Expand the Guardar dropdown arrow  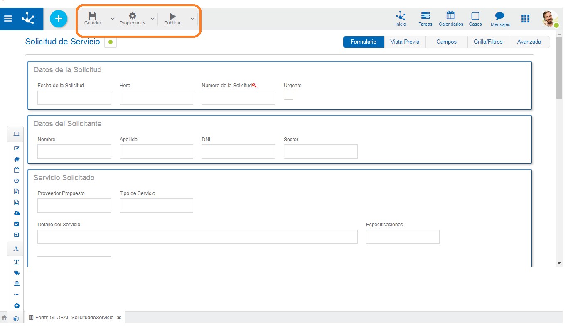pos(112,19)
